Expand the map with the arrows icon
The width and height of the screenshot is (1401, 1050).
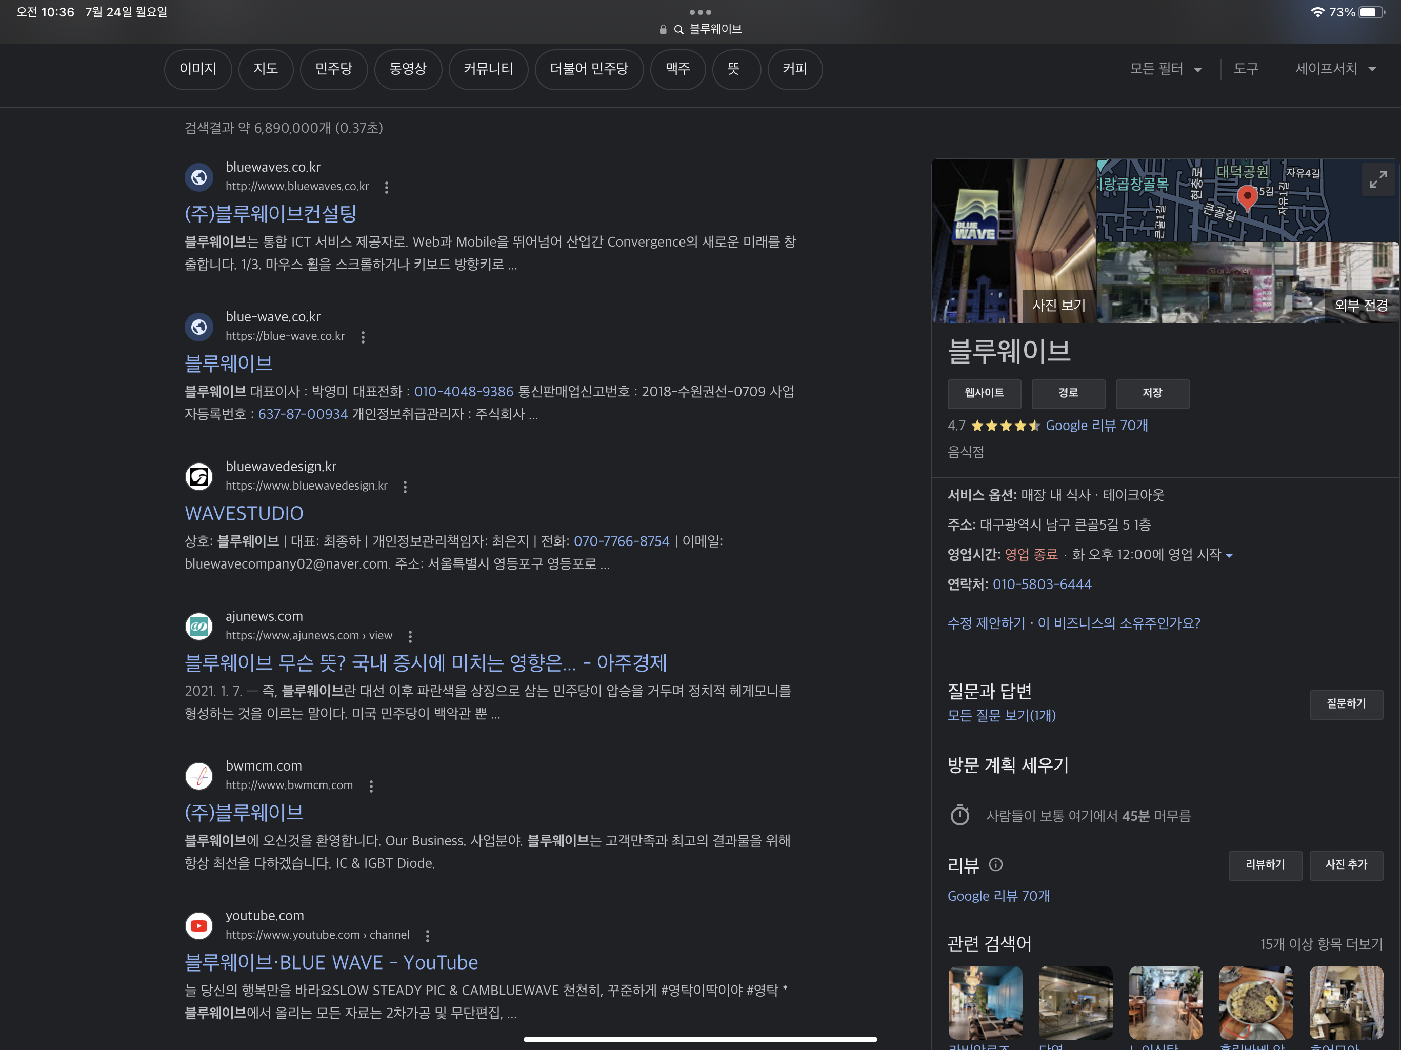(1377, 180)
